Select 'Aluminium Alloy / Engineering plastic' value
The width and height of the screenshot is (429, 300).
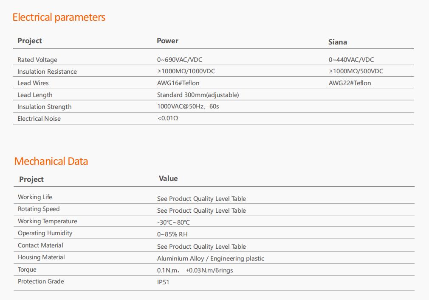click(211, 258)
